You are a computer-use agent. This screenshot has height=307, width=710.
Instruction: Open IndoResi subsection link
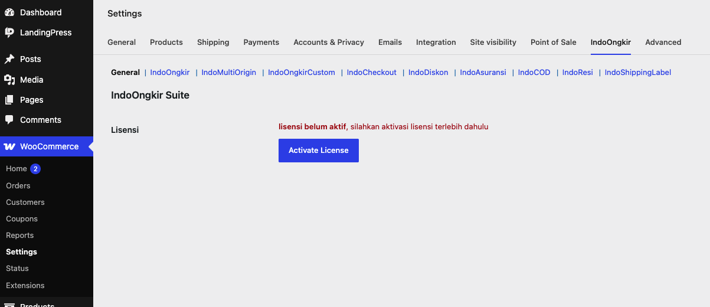point(578,73)
